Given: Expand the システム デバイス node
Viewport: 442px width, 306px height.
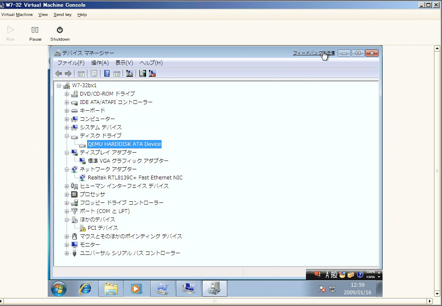Looking at the screenshot, I should 67,127.
